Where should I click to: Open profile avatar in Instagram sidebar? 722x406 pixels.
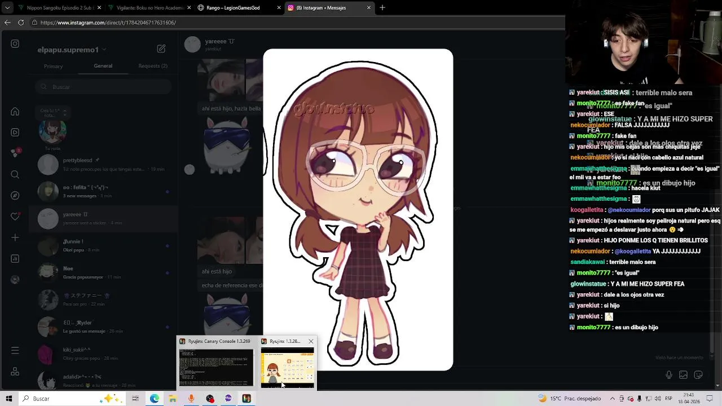point(15,279)
